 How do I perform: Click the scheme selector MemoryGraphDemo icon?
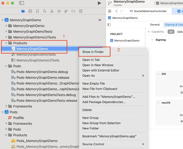tap(158, 3)
